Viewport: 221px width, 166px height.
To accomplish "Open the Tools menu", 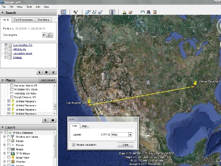I will point(29,7).
